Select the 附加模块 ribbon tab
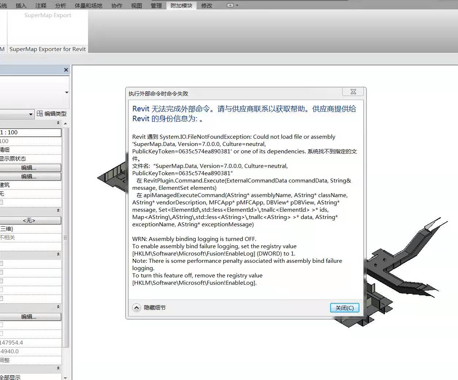 182,5
